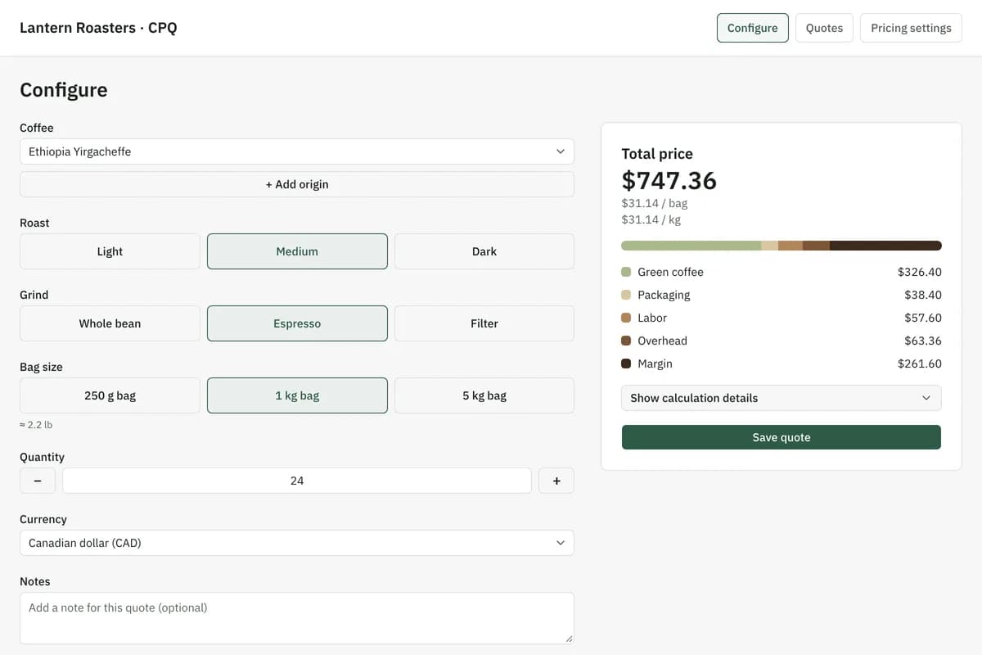Click the Green coffee legend swatch
Image resolution: width=982 pixels, height=655 pixels.
(626, 272)
